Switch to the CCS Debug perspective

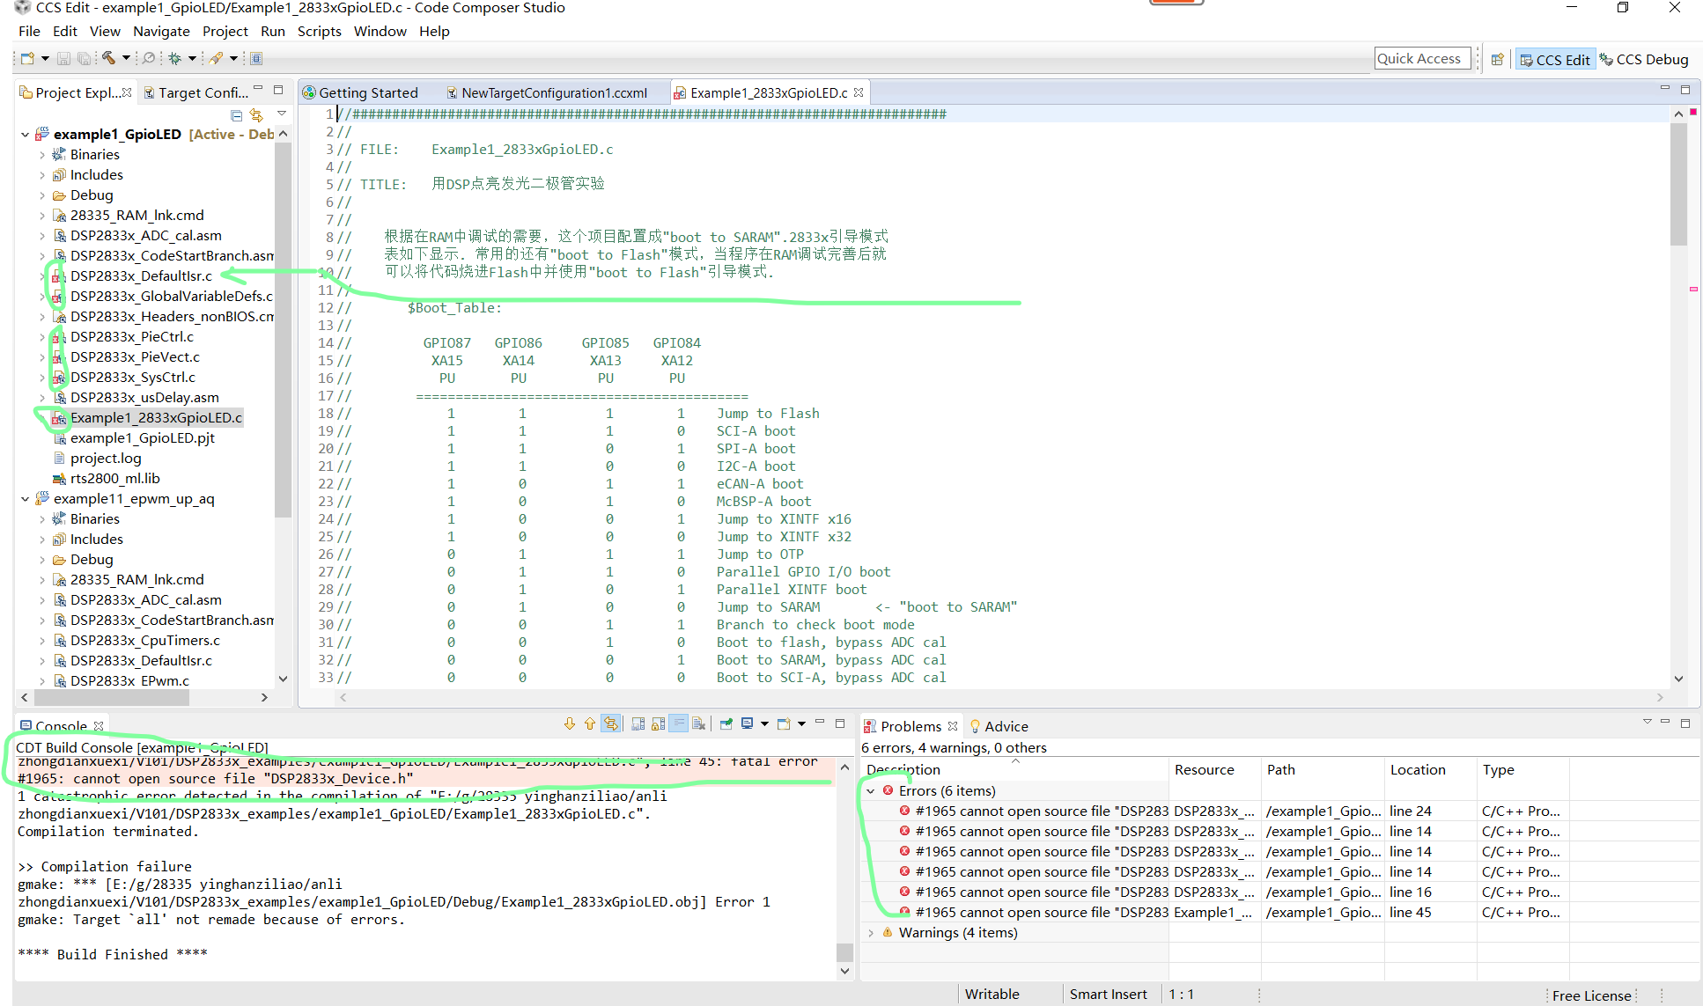(1651, 59)
